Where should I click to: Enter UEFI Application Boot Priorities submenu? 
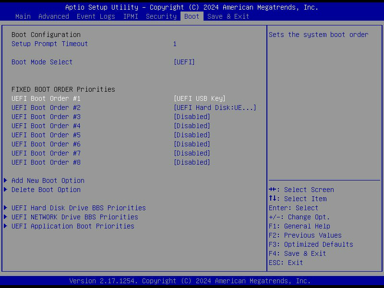[72, 226]
